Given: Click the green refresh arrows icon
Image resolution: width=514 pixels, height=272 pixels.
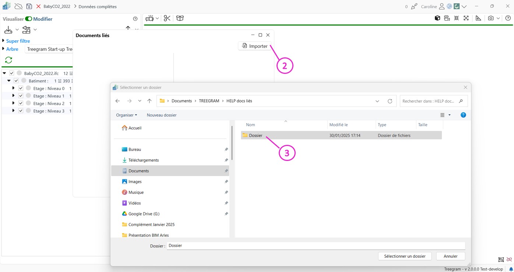Looking at the screenshot, I should (x=8, y=60).
